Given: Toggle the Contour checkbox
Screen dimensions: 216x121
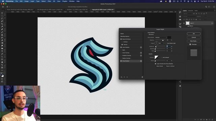Looking at the screenshot, I should coord(122,42).
